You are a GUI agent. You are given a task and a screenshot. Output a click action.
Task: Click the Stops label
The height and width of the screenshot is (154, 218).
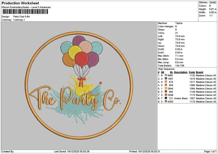(161, 30)
